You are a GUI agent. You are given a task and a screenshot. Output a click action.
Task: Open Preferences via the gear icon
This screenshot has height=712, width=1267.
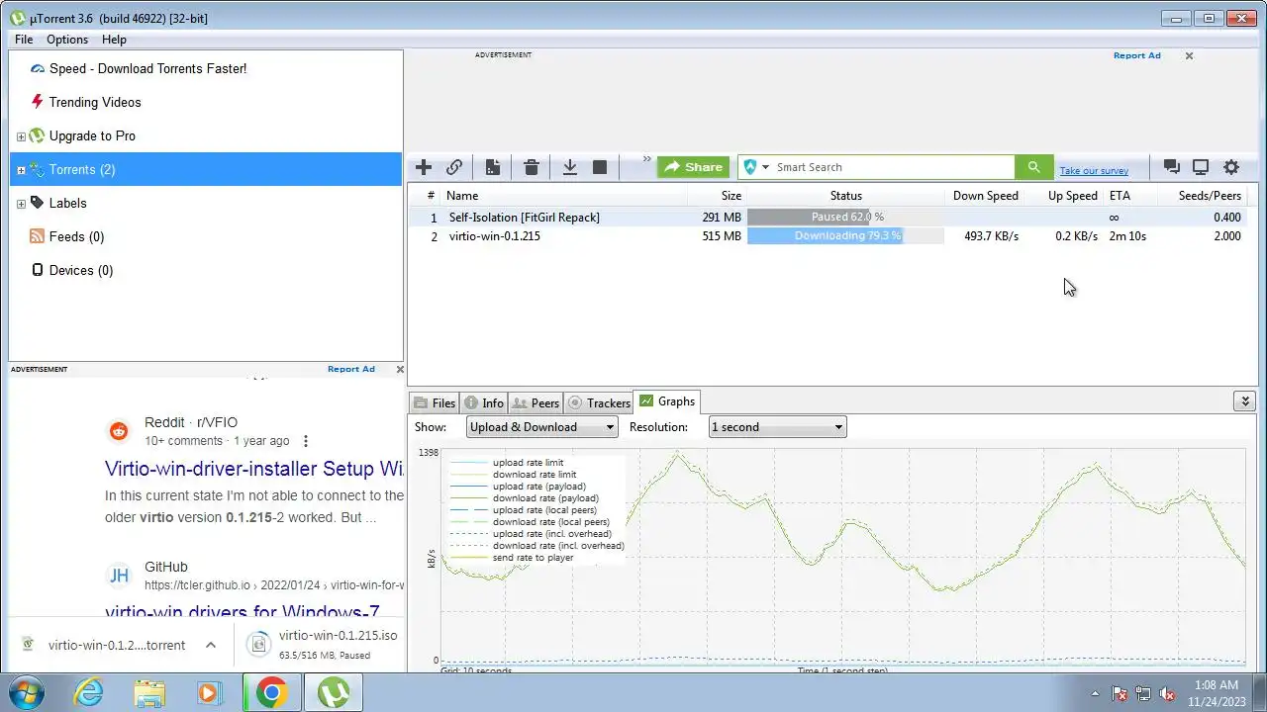1231,167
